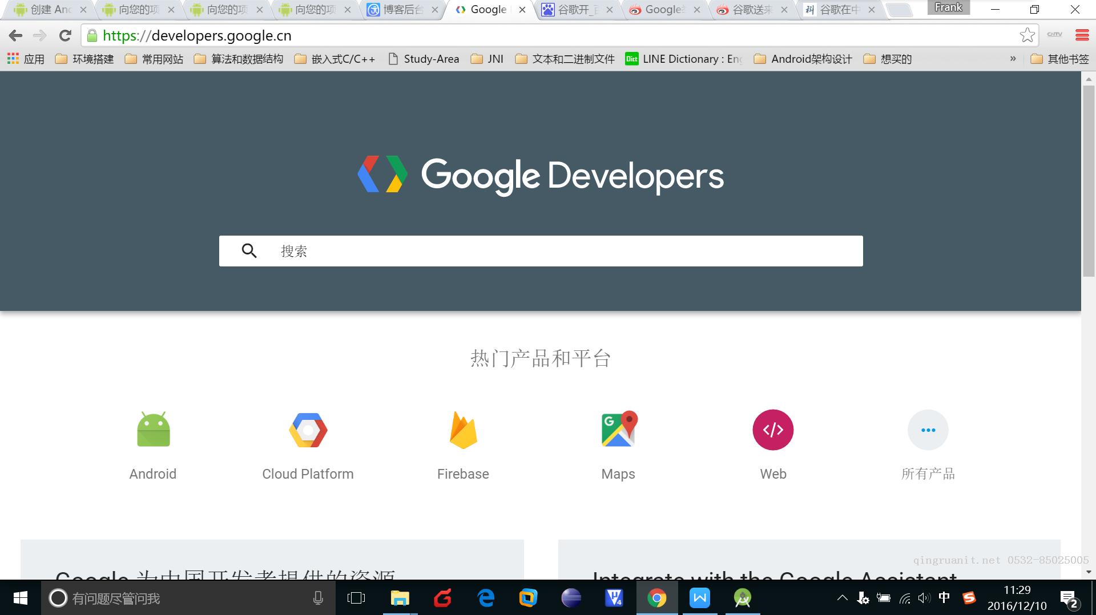Open the 文本和二进制文件 bookmark folder

565,59
